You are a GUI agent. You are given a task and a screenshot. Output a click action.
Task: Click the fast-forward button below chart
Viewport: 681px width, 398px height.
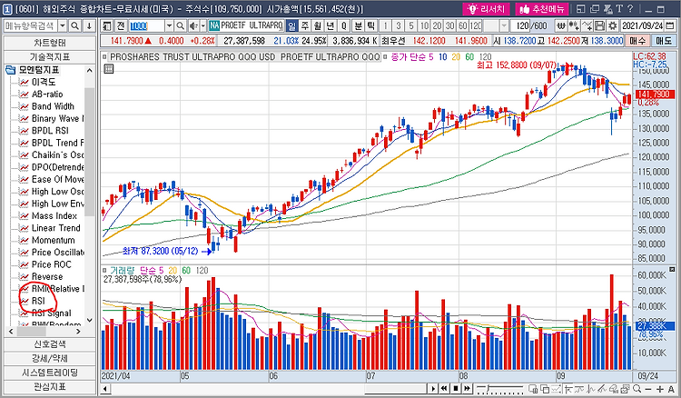tap(467, 388)
